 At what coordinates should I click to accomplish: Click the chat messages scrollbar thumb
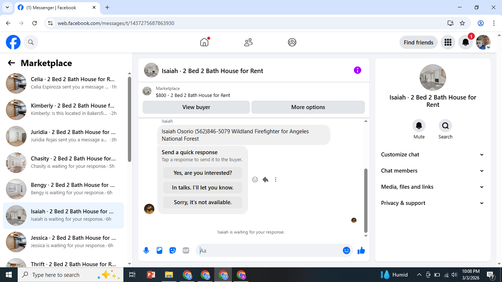click(x=366, y=200)
